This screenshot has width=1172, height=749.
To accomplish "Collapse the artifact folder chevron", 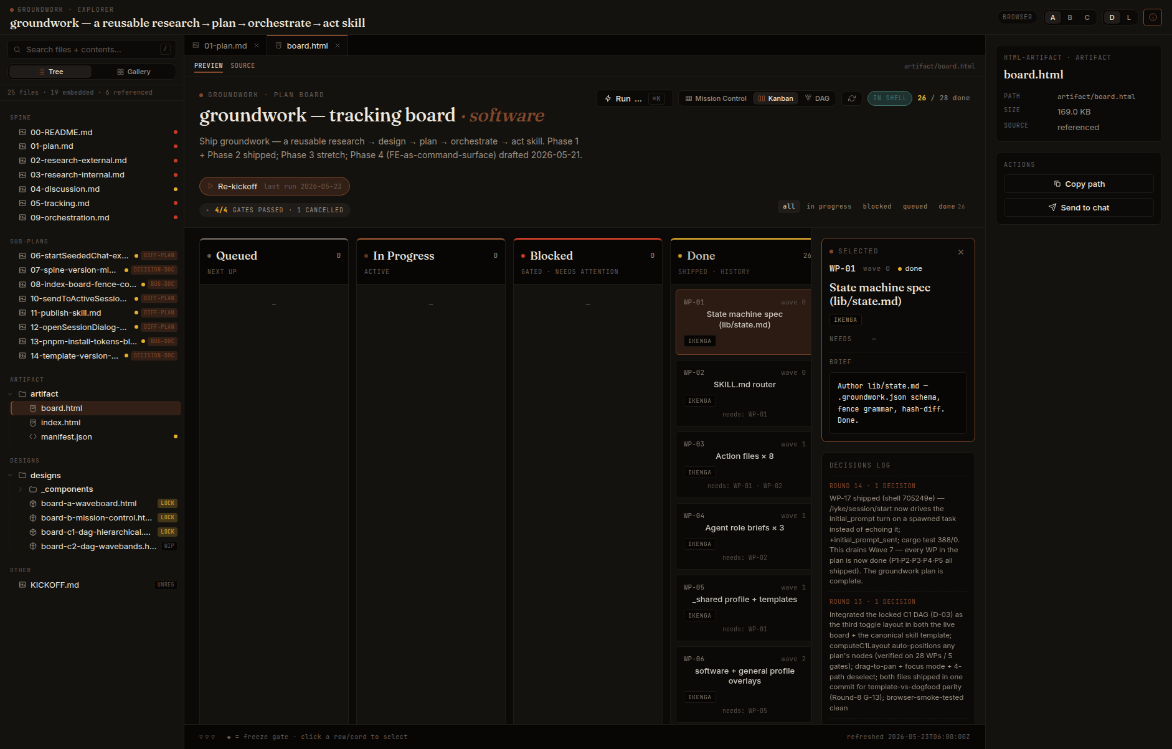I will click(x=11, y=394).
